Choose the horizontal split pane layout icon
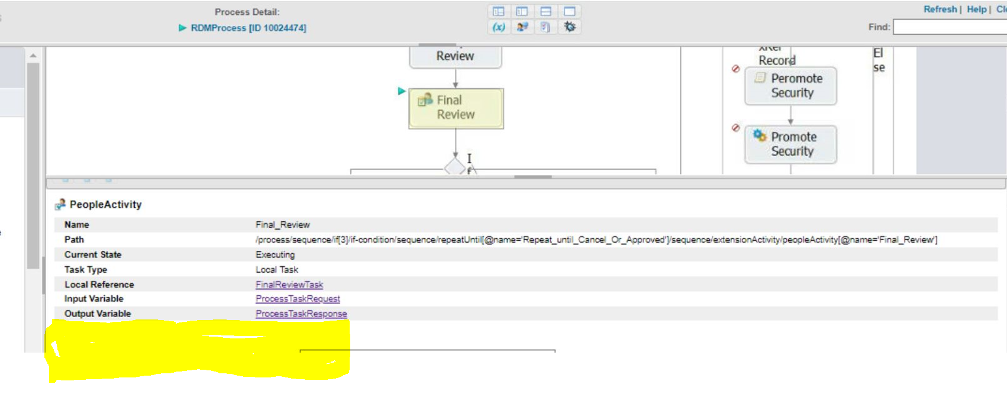This screenshot has width=1007, height=394. point(546,11)
